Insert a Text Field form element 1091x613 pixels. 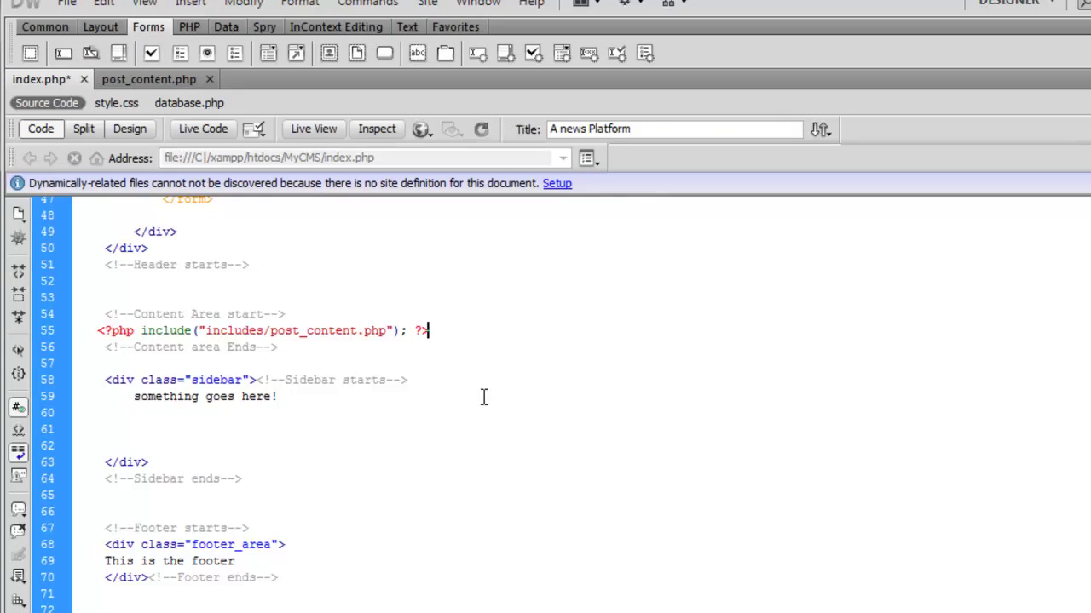tap(64, 54)
